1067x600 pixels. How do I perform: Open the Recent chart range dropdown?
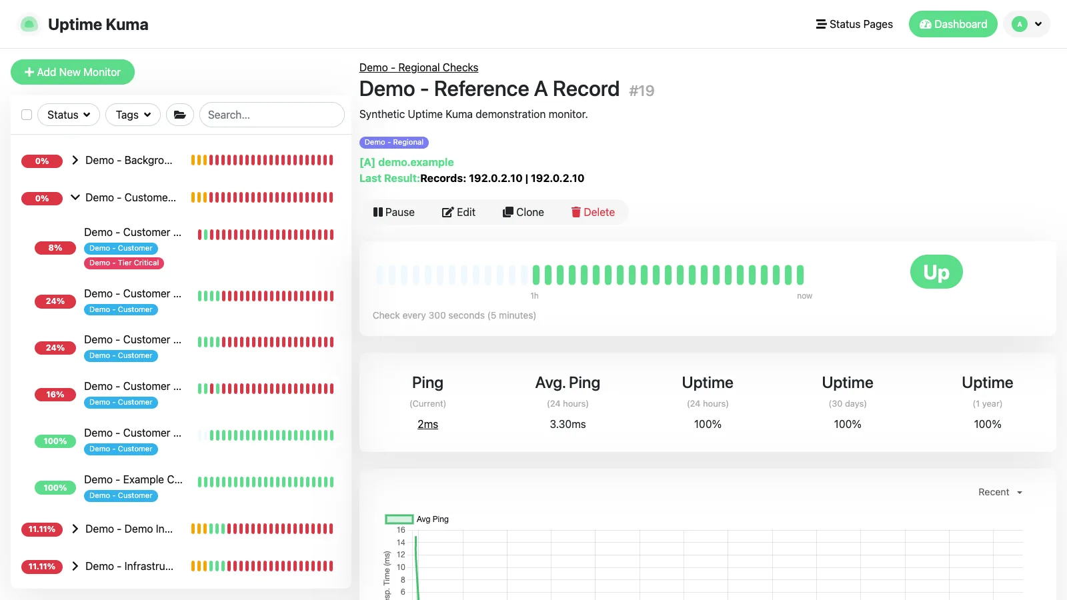click(x=1000, y=492)
